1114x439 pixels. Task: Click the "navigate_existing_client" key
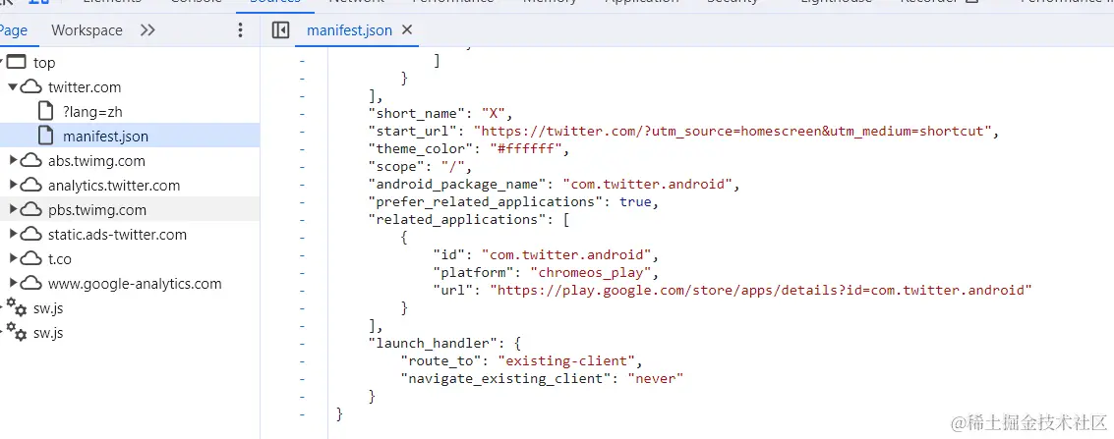pos(505,379)
